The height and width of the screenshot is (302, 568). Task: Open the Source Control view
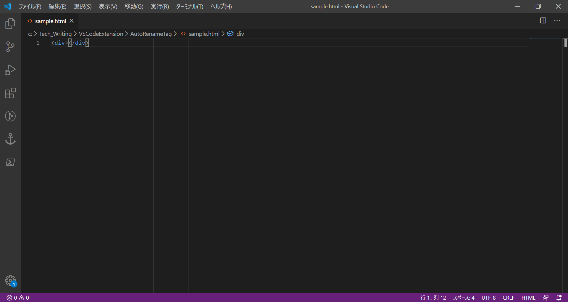tap(10, 47)
